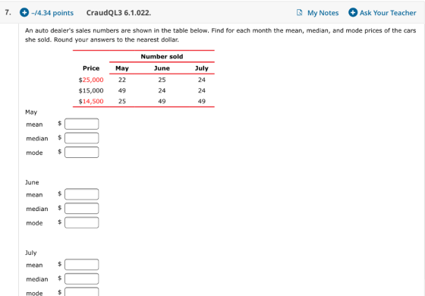Click question number 7.
Screen dimensions: 425x296
pos(8,12)
